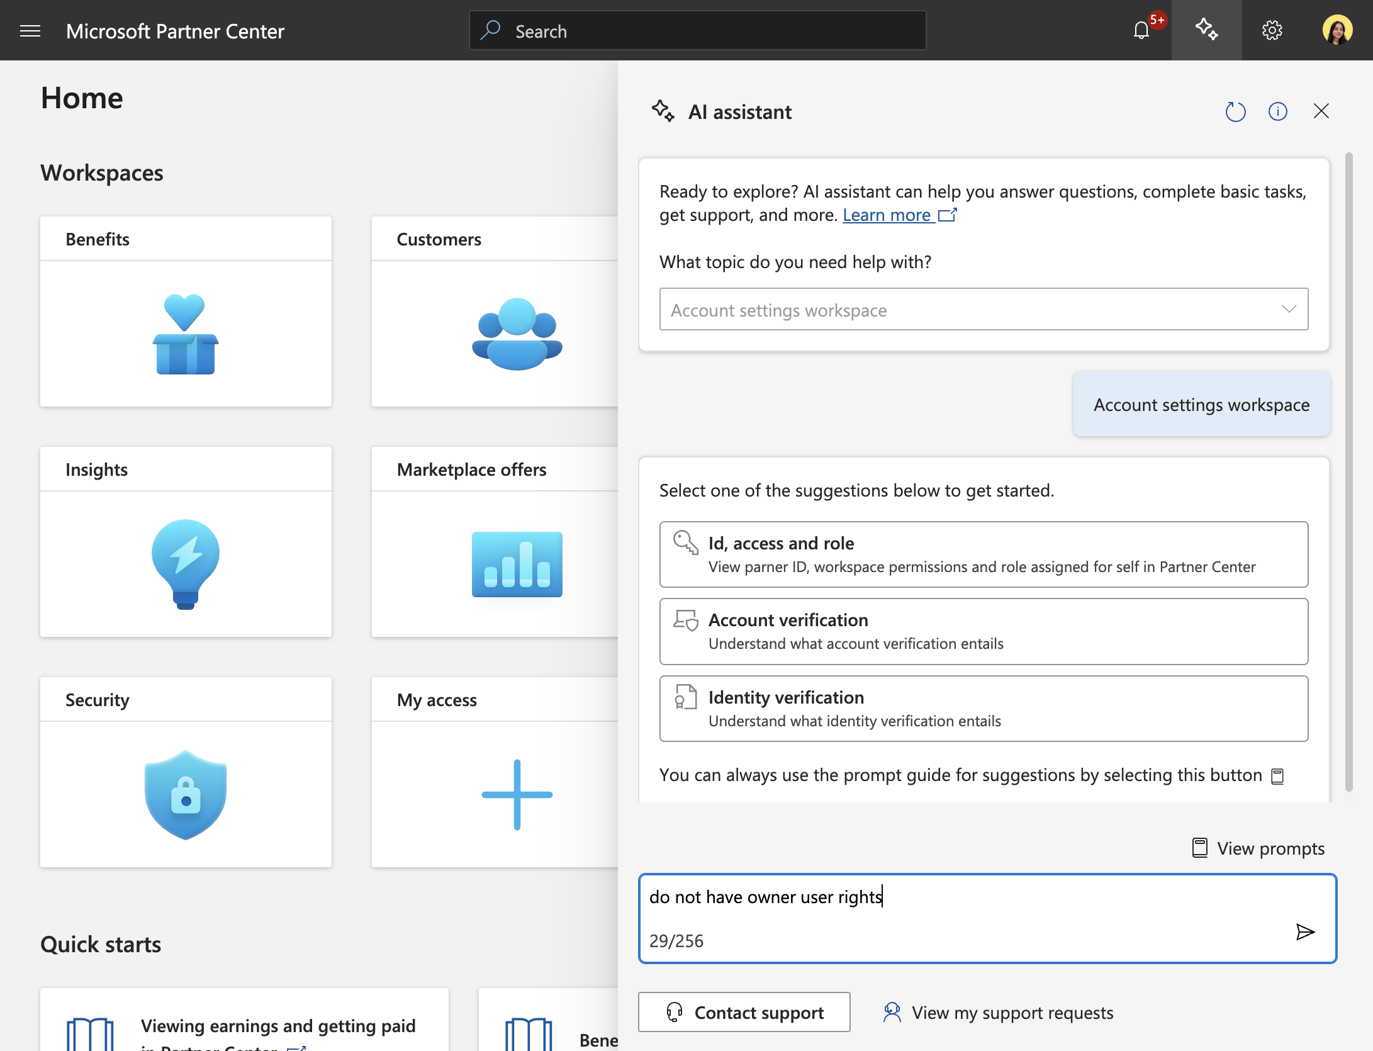Click into the Search field

[697, 30]
